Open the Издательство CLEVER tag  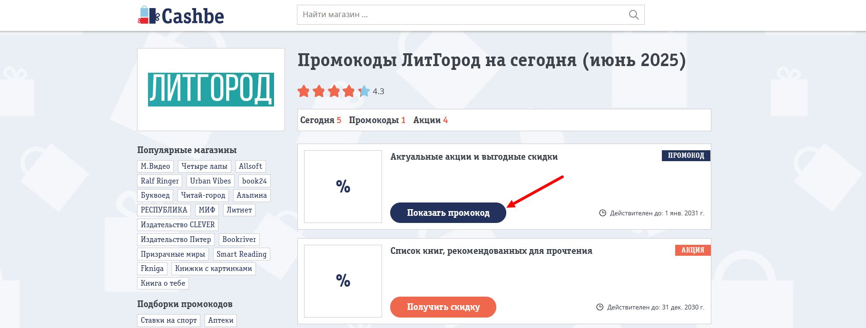[177, 225]
